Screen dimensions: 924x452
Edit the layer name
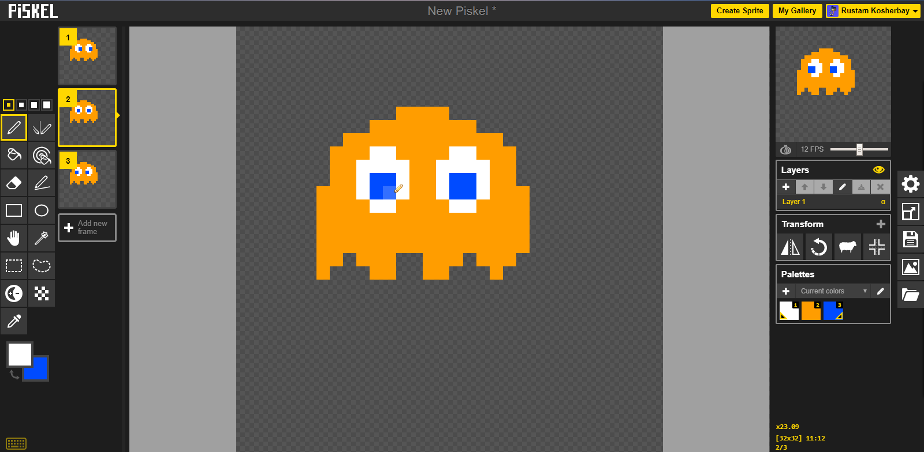pyautogui.click(x=843, y=187)
